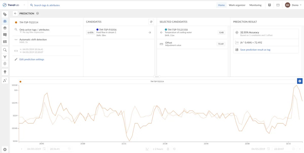
Task: Open the mail notifications icon
Action: 278,5
